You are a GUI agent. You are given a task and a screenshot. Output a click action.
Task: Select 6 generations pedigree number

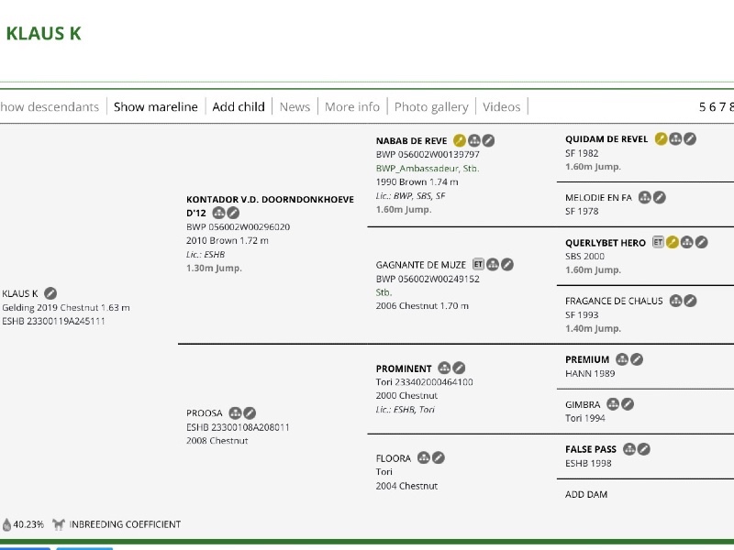tap(713, 107)
